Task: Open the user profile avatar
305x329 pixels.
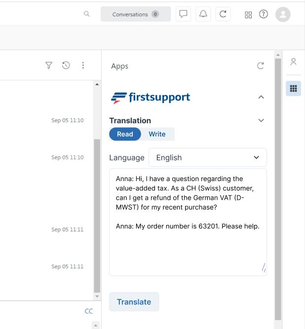Action: point(283,14)
